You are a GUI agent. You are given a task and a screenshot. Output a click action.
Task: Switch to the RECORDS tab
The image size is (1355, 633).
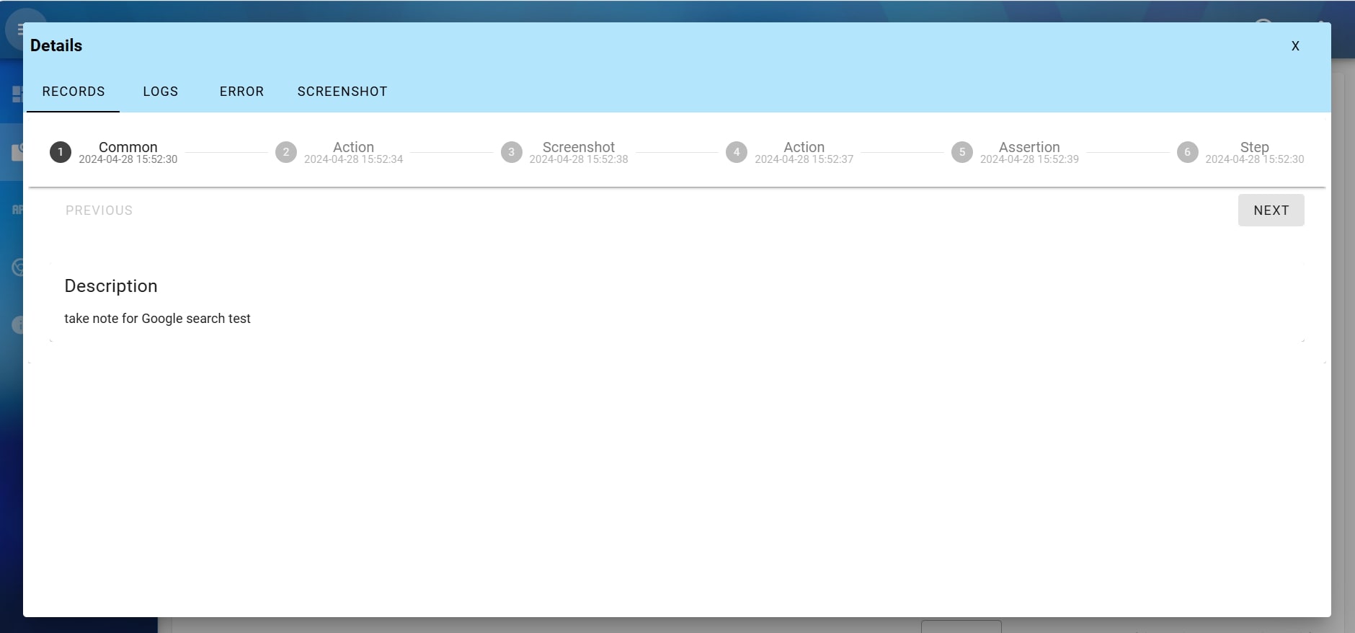[74, 92]
